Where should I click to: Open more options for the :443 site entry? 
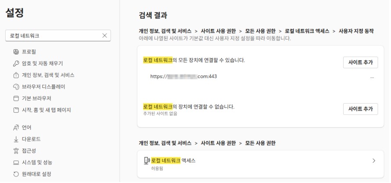click(372, 77)
